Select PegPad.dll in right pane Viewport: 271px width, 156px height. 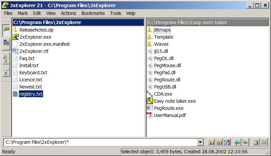(165, 73)
